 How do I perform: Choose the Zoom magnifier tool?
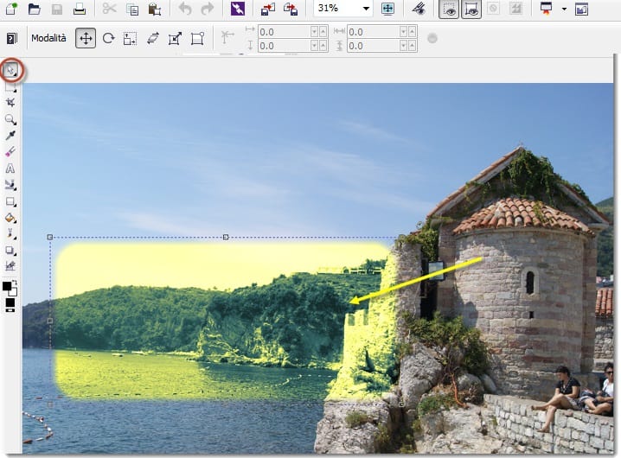point(10,119)
